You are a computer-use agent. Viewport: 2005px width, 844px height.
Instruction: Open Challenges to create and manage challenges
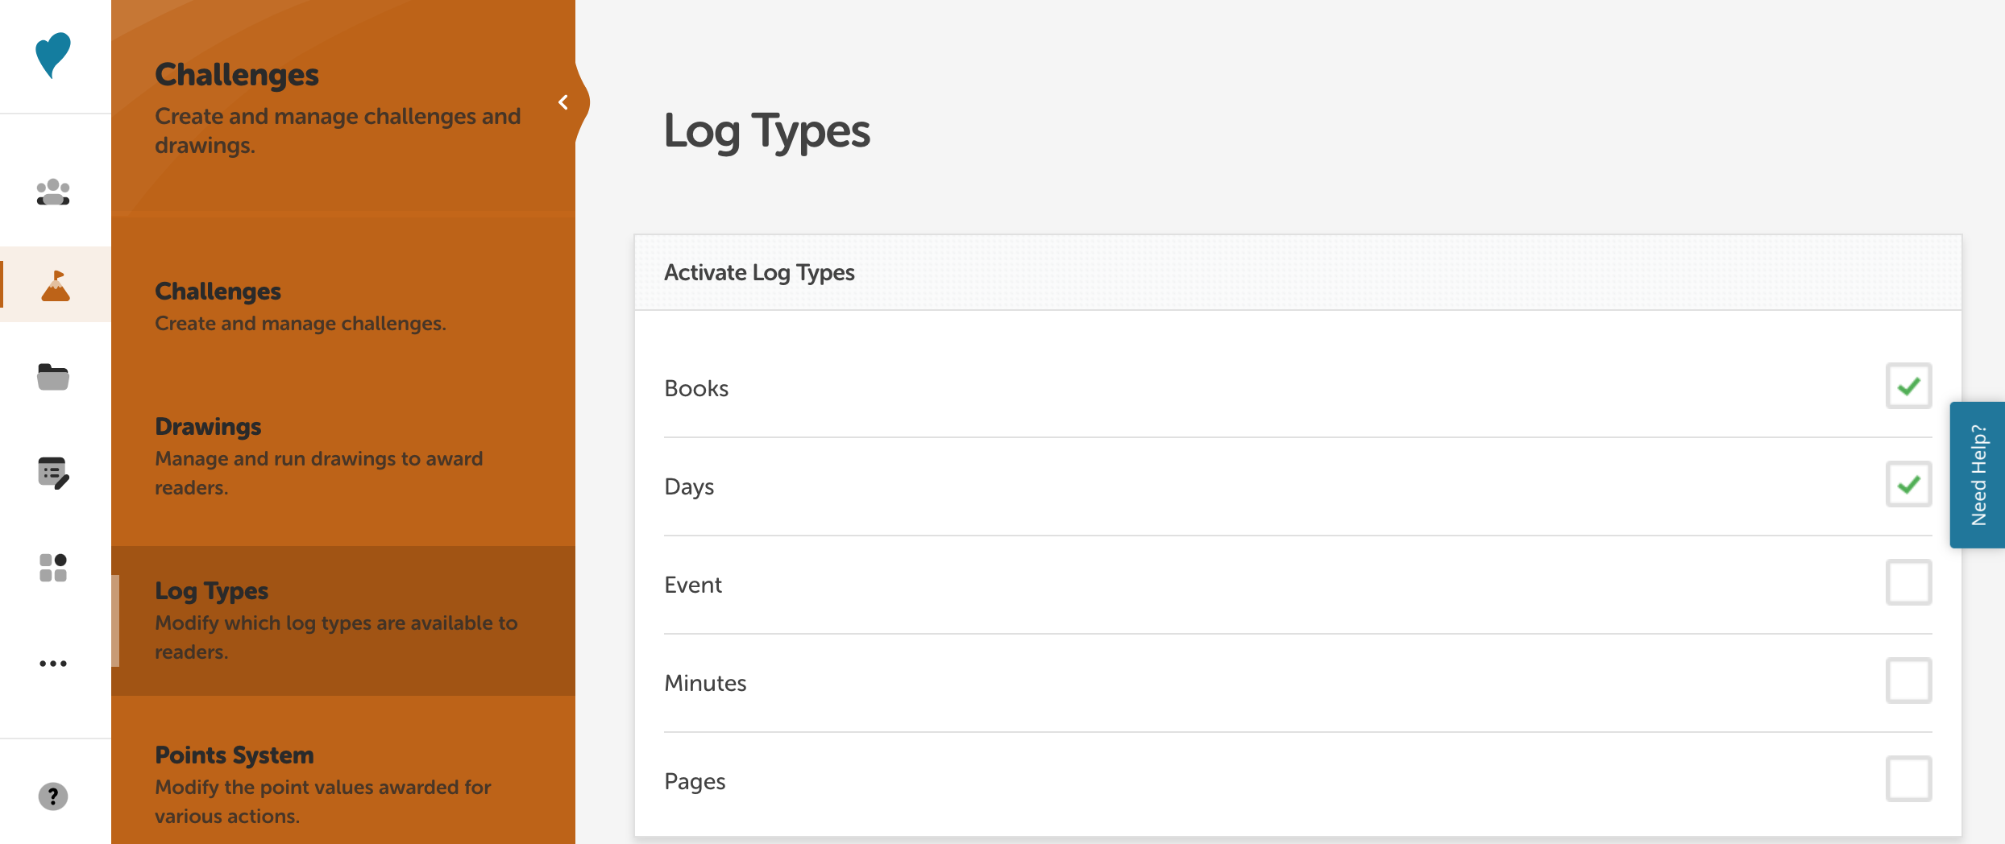pyautogui.click(x=218, y=291)
